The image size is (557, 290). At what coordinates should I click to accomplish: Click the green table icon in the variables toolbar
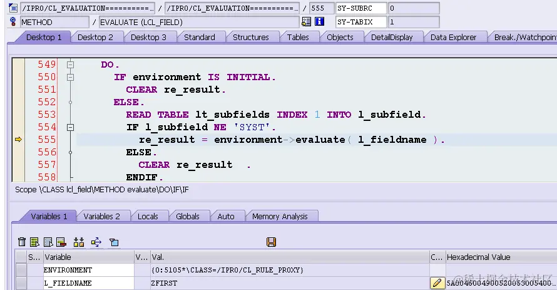pyautogui.click(x=34, y=242)
